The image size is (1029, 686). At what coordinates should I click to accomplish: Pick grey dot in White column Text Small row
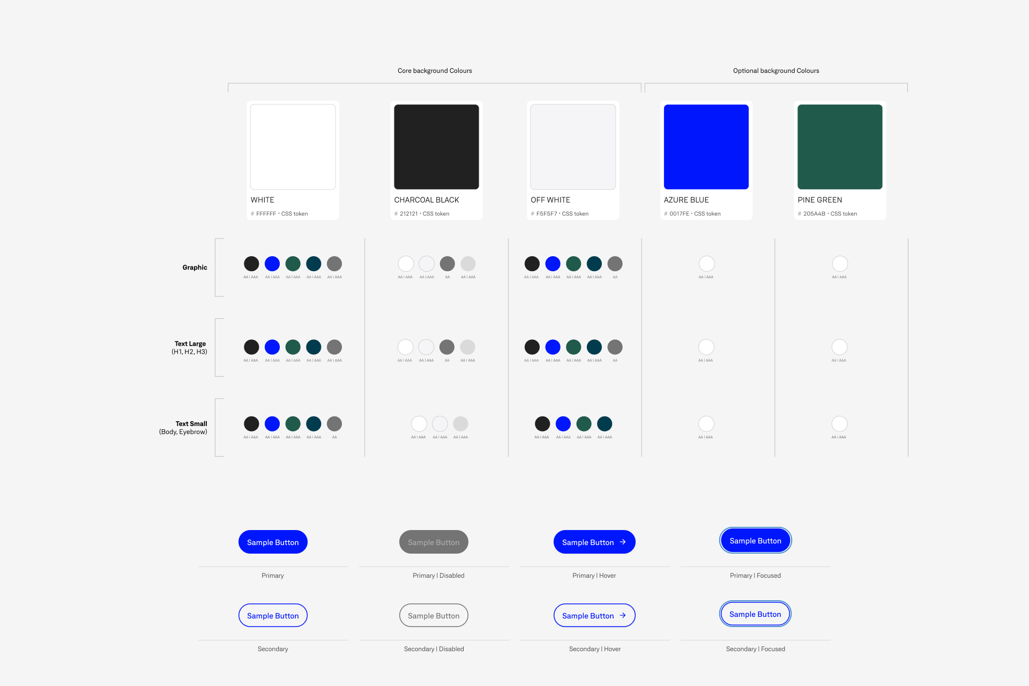334,424
